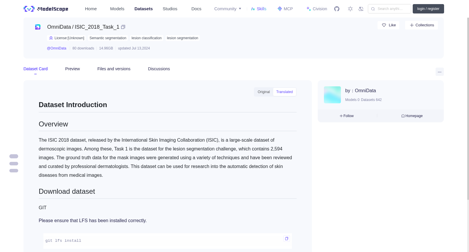The image size is (469, 252).
Task: Focus the Search anything input field
Action: [x=390, y=9]
